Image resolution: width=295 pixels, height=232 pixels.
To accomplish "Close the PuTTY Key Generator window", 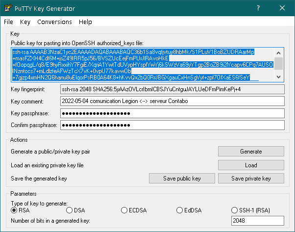I will [x=282, y=8].
